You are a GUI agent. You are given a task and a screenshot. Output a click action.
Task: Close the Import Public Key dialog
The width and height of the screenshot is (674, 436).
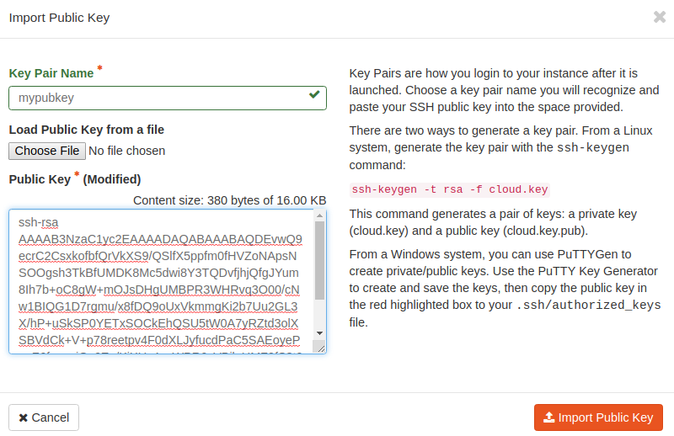659,17
